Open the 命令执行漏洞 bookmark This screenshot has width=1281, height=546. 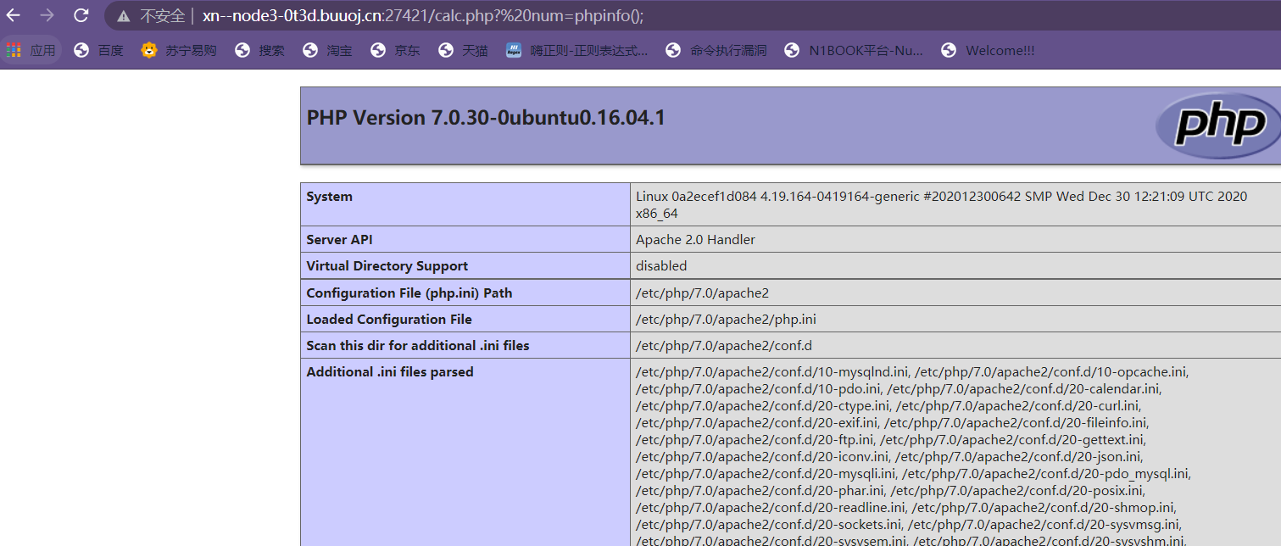tap(716, 51)
